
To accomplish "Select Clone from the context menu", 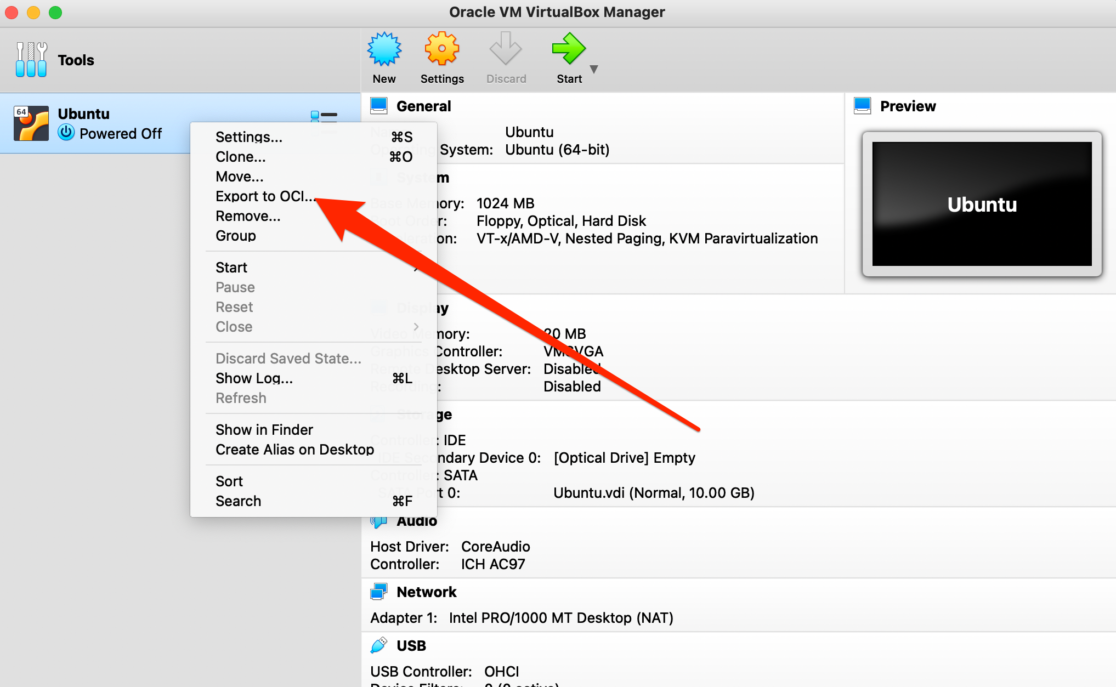I will 240,157.
